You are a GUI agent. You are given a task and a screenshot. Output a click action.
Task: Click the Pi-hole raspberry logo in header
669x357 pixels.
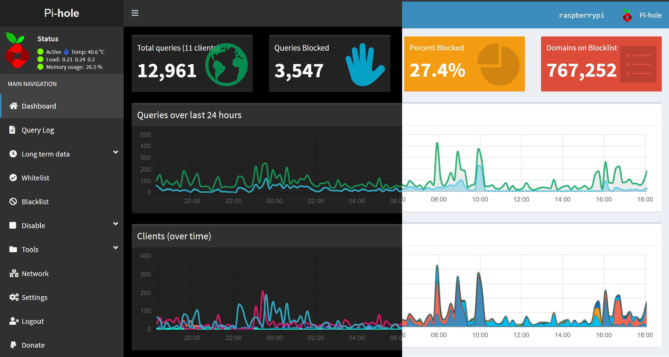click(x=627, y=15)
